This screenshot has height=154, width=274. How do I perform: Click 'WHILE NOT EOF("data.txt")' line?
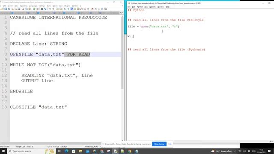(x=45, y=65)
